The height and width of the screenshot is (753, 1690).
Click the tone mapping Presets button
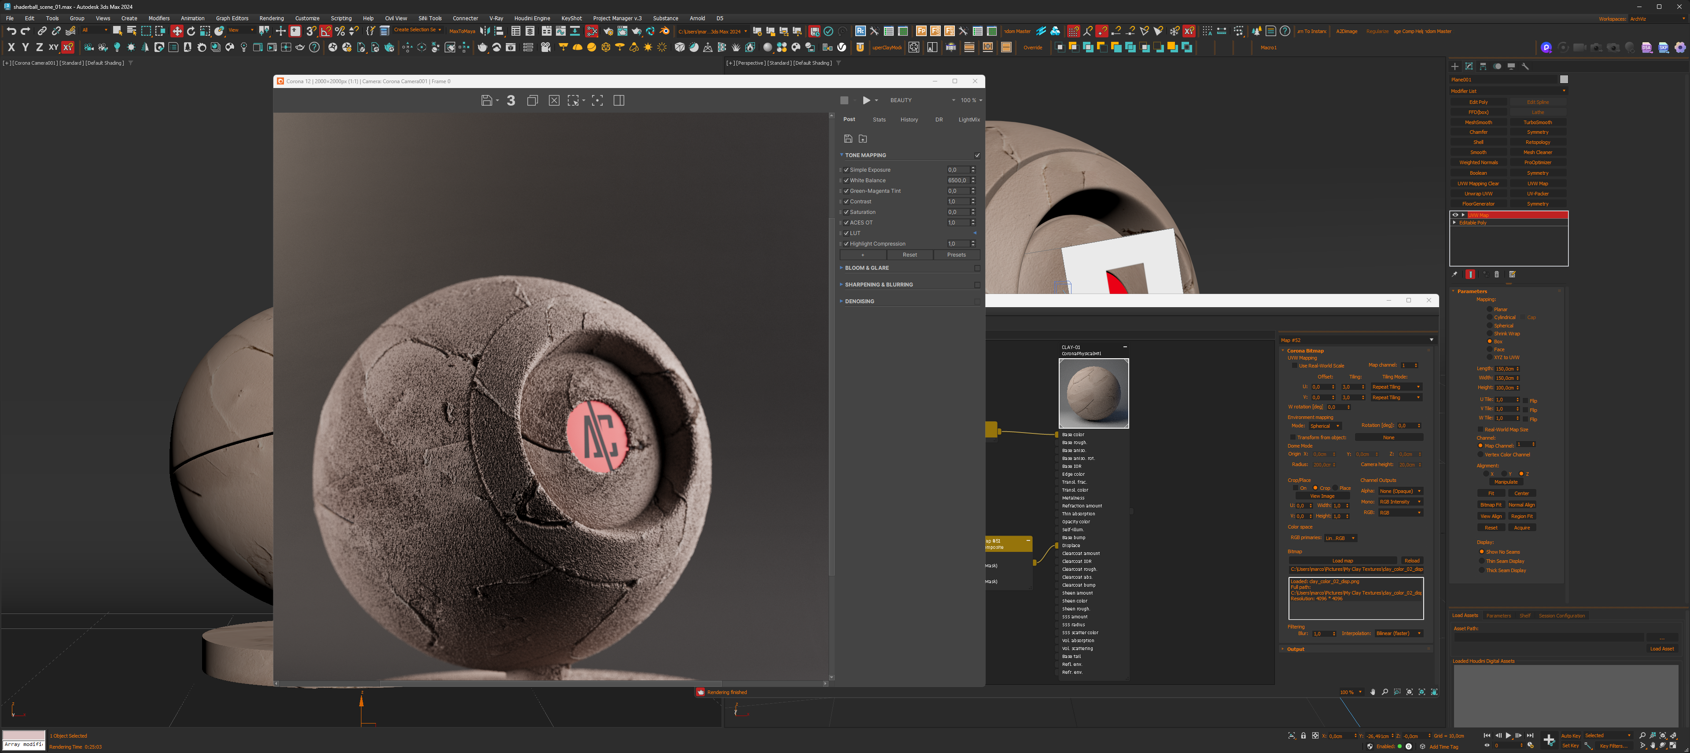pos(957,254)
